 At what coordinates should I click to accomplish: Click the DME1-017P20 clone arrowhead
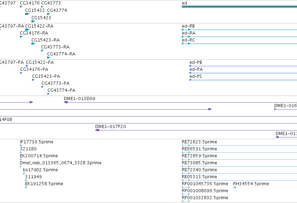point(97,130)
